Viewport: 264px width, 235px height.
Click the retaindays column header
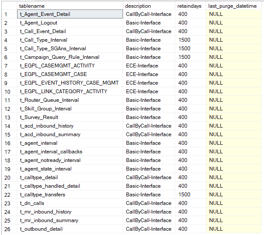[x=190, y=6]
